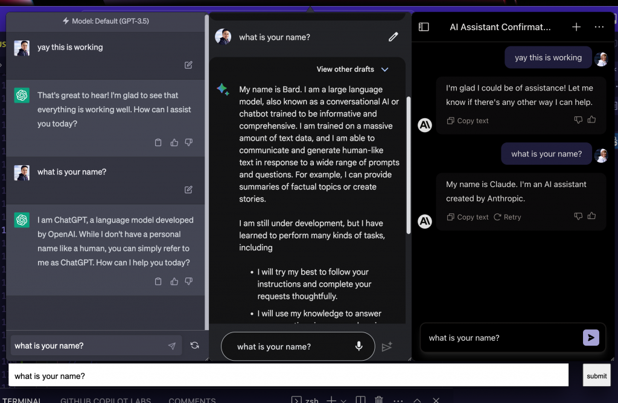Select the zsh terminal entry

[305, 400]
